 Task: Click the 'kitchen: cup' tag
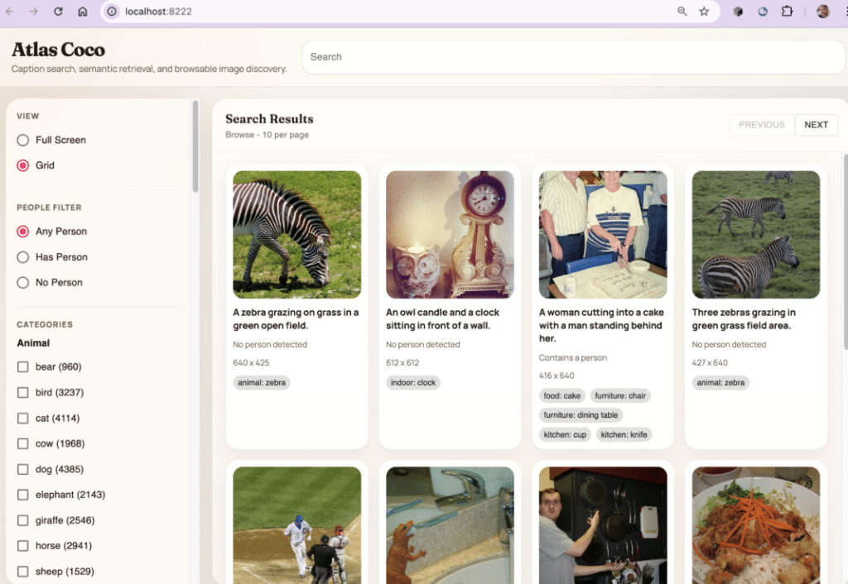click(565, 434)
